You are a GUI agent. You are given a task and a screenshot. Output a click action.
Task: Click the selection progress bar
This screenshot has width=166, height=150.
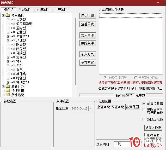(97, 95)
